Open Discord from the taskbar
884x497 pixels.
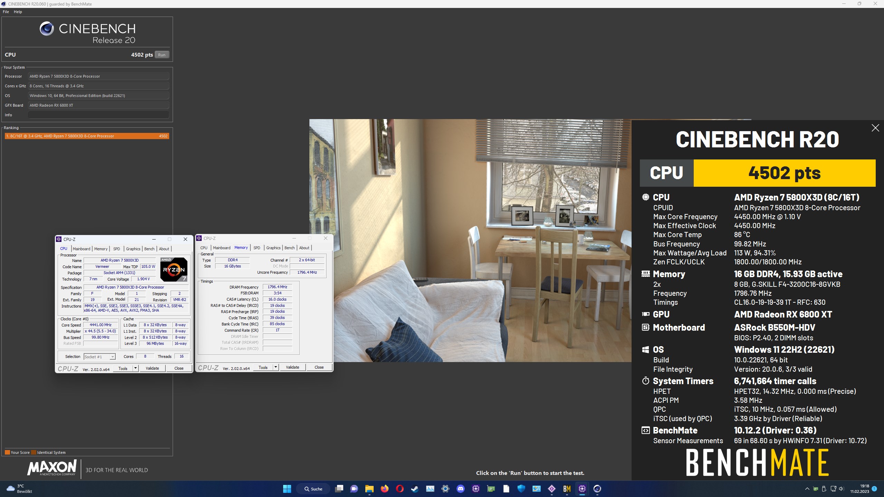pos(461,489)
